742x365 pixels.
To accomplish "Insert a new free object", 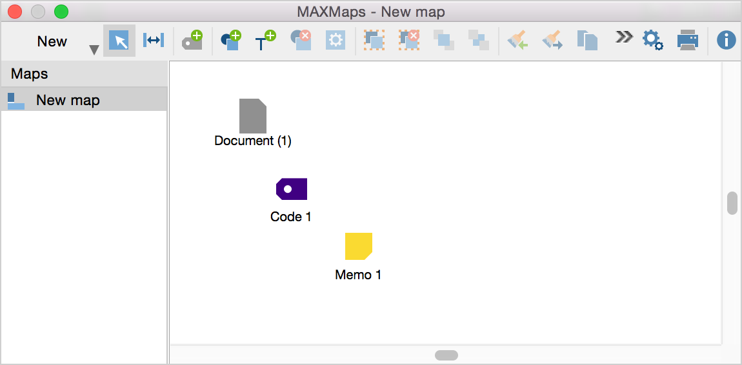I will tap(231, 41).
